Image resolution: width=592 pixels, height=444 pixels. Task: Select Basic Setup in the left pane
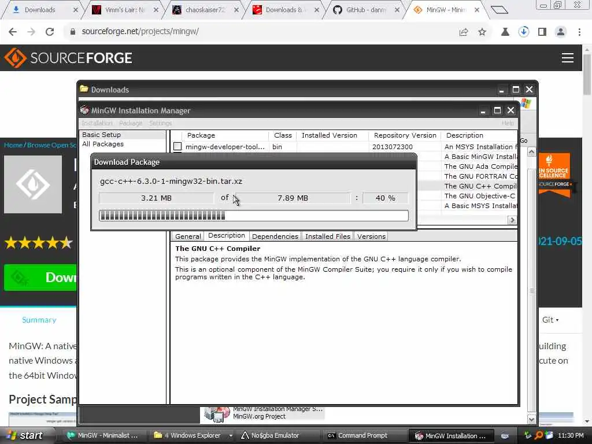(101, 135)
